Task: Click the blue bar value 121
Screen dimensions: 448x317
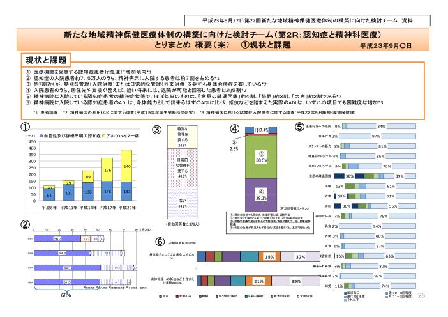Action: coord(69,193)
